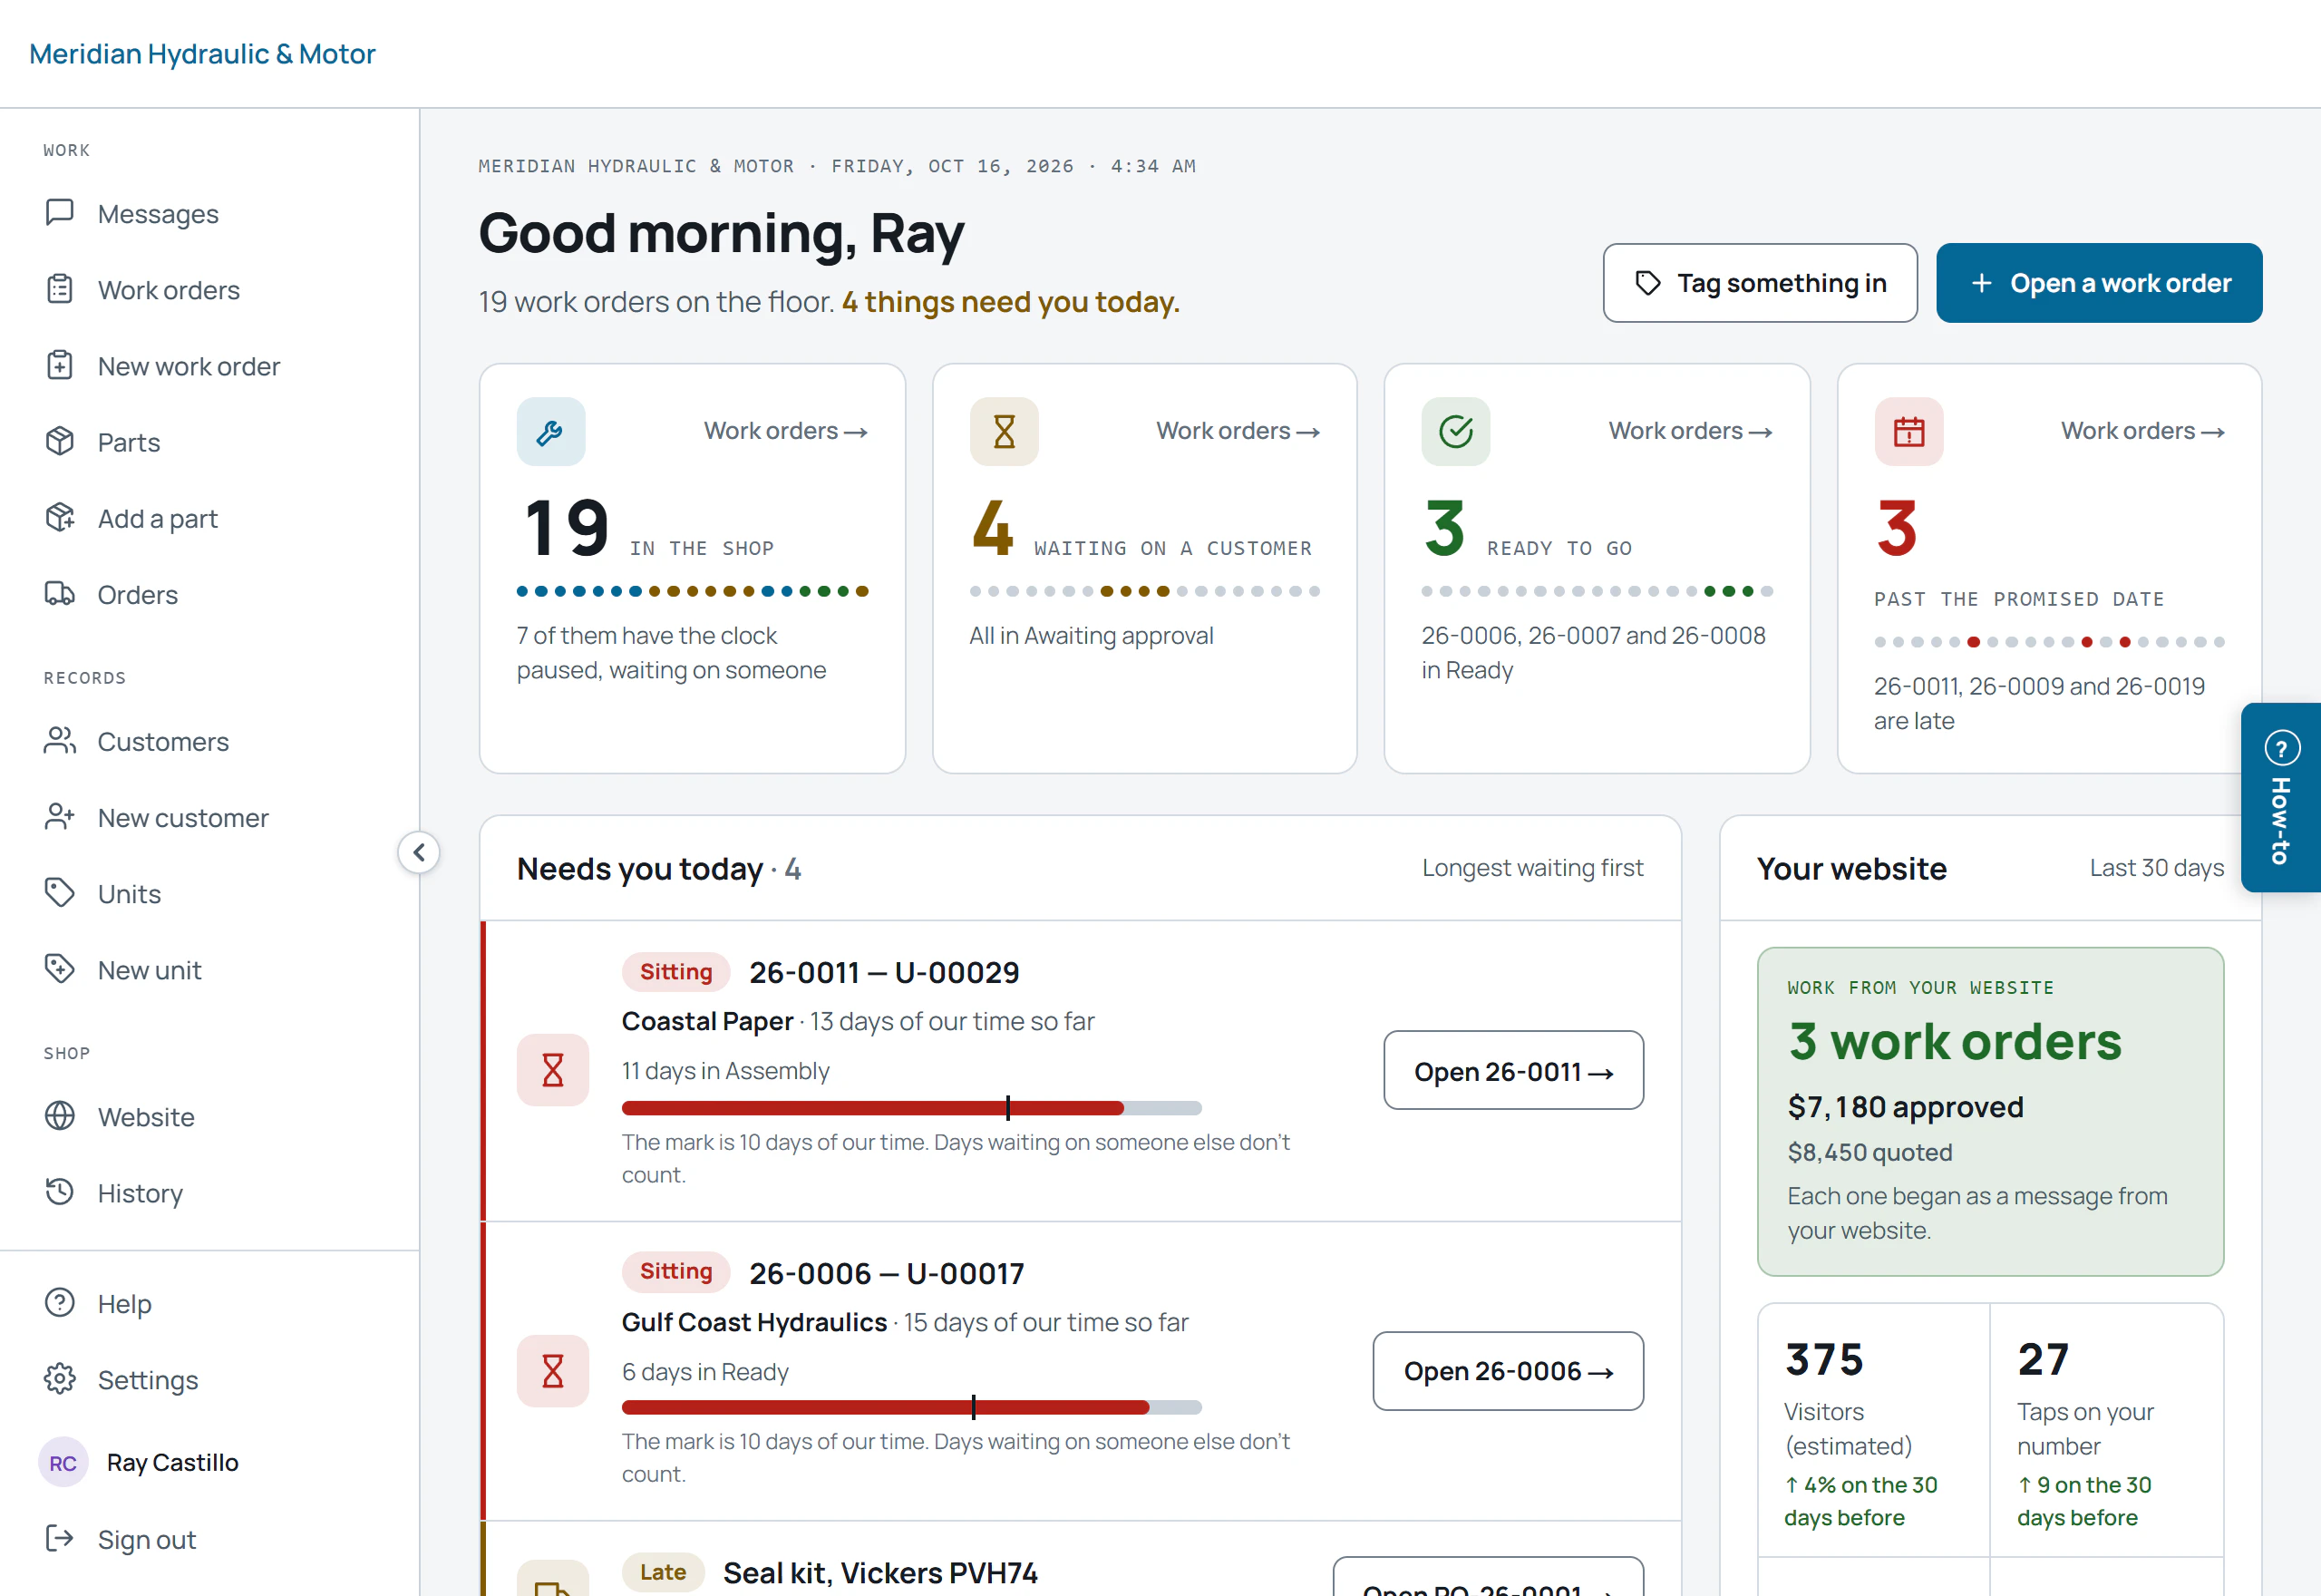
Task: Click the Units tag icon
Action: point(60,893)
